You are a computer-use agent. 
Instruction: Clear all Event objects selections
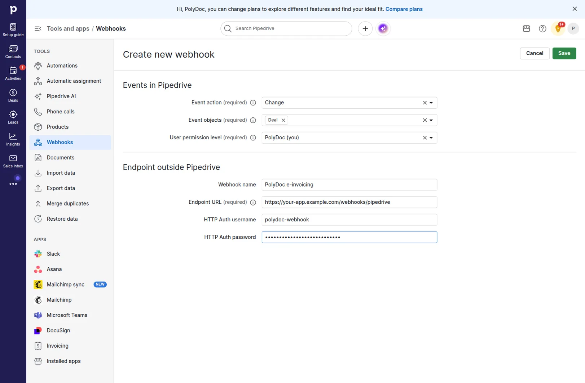point(425,120)
